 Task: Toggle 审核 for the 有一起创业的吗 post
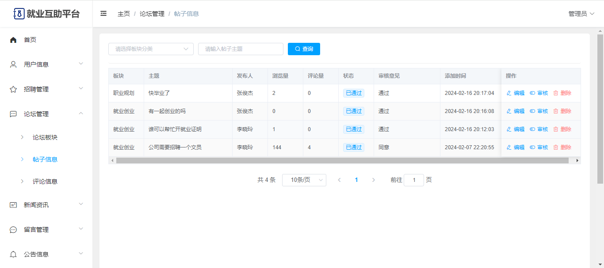point(539,111)
